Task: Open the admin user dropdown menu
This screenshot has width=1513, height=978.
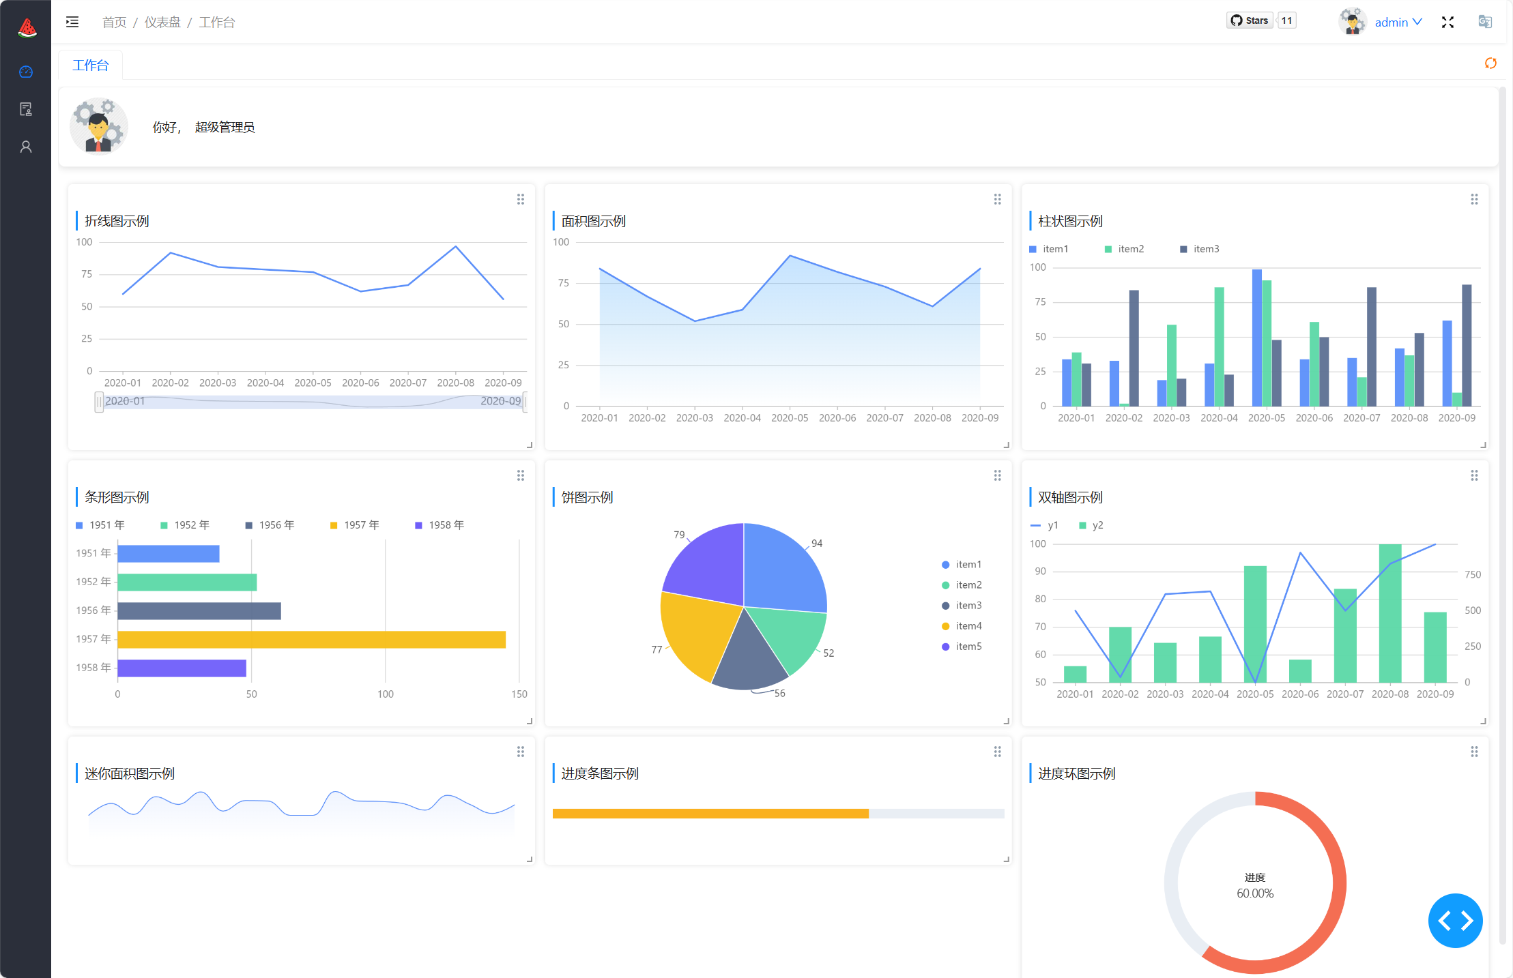Action: (x=1397, y=22)
